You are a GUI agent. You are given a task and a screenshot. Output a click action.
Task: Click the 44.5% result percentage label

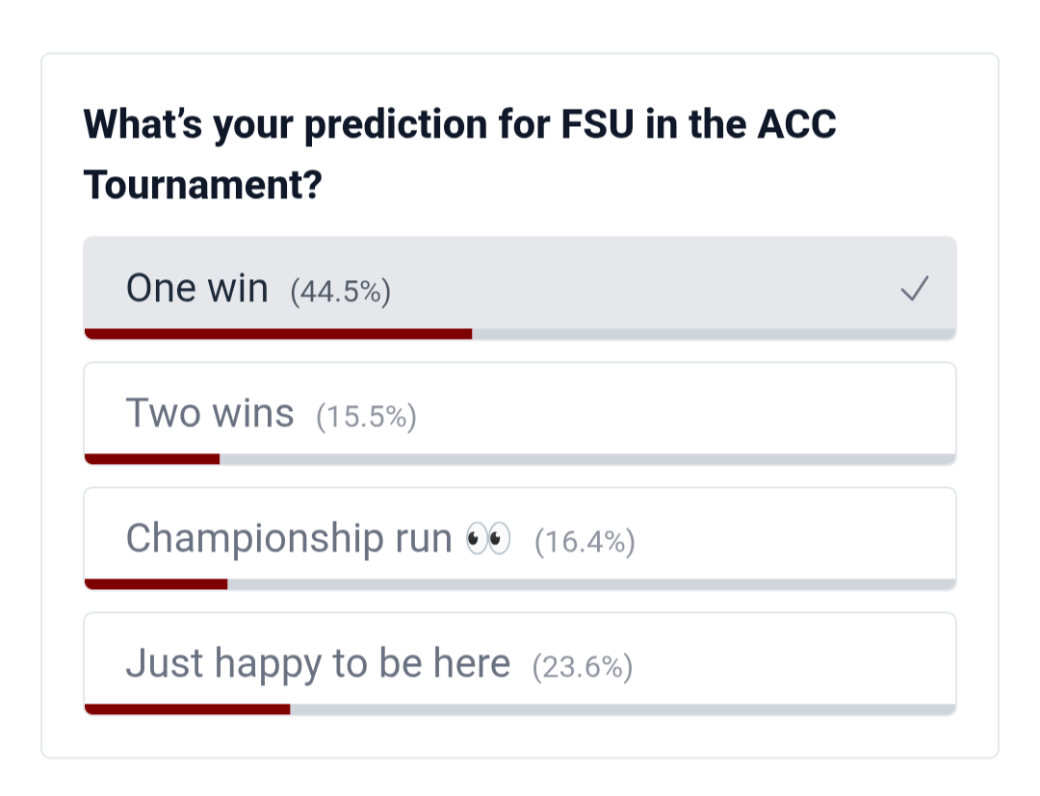coord(341,292)
